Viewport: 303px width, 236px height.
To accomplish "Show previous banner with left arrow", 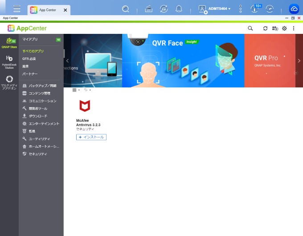I will click(67, 61).
